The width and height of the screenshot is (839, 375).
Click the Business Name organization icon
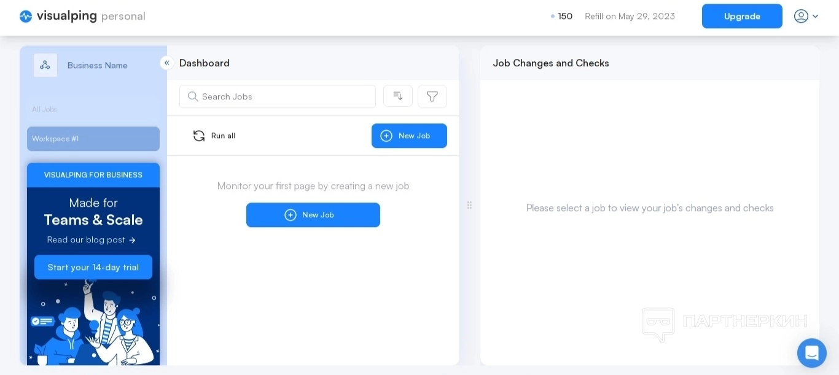coord(45,65)
